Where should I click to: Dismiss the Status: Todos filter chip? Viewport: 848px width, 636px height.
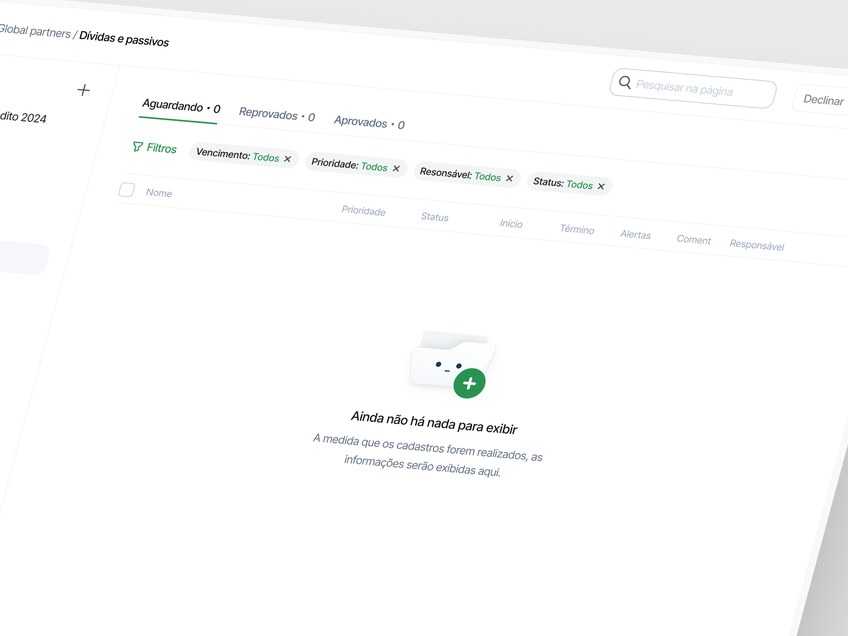[x=602, y=186]
